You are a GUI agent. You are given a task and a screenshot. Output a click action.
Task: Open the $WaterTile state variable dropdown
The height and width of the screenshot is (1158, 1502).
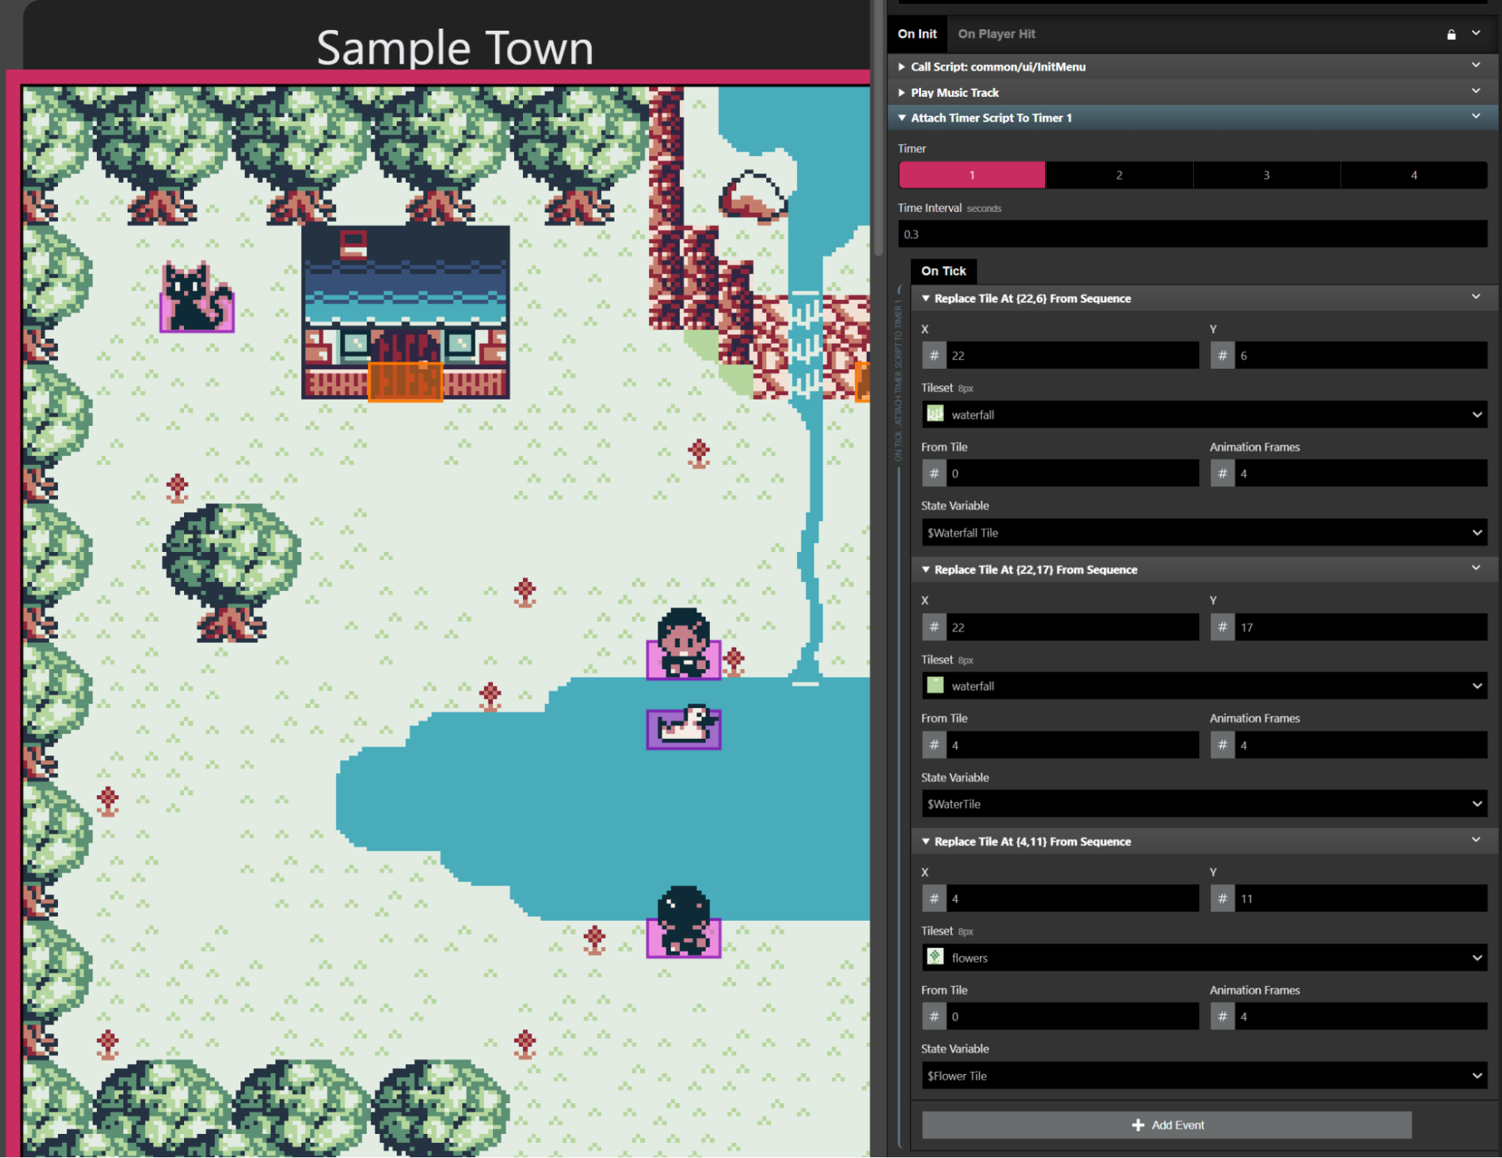point(1204,804)
